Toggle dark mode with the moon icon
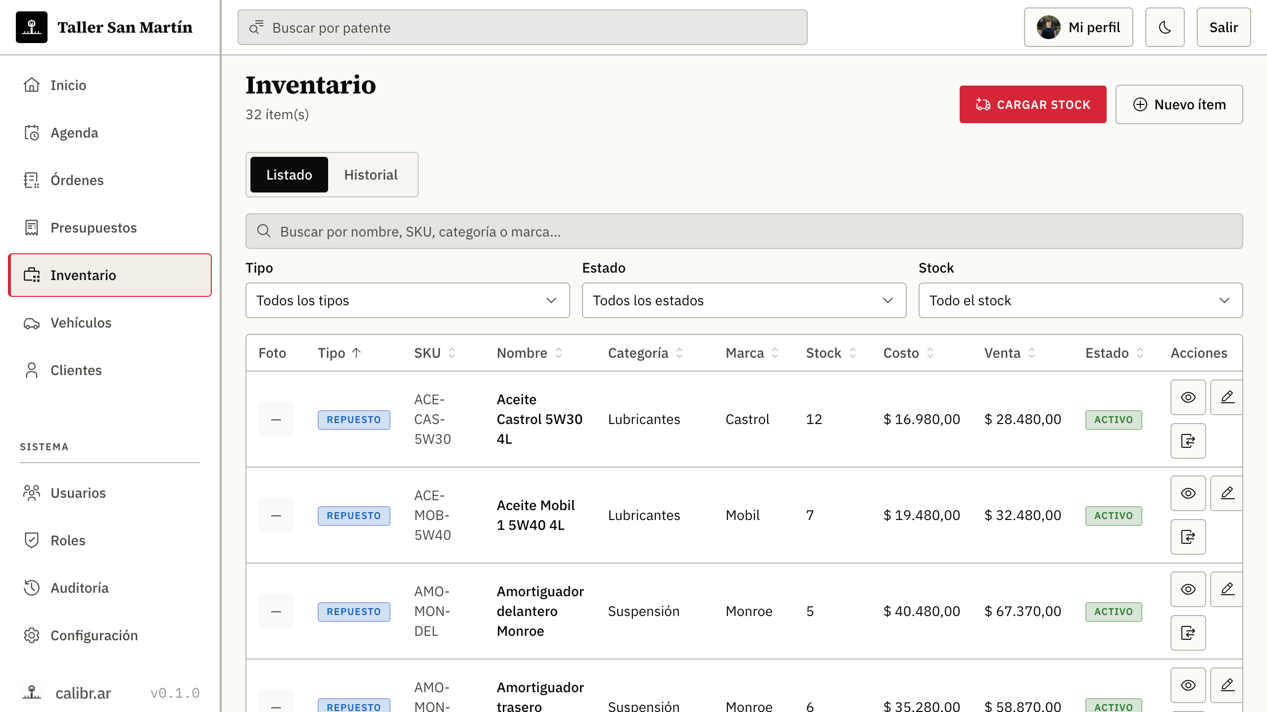This screenshot has height=712, width=1267. (x=1165, y=27)
